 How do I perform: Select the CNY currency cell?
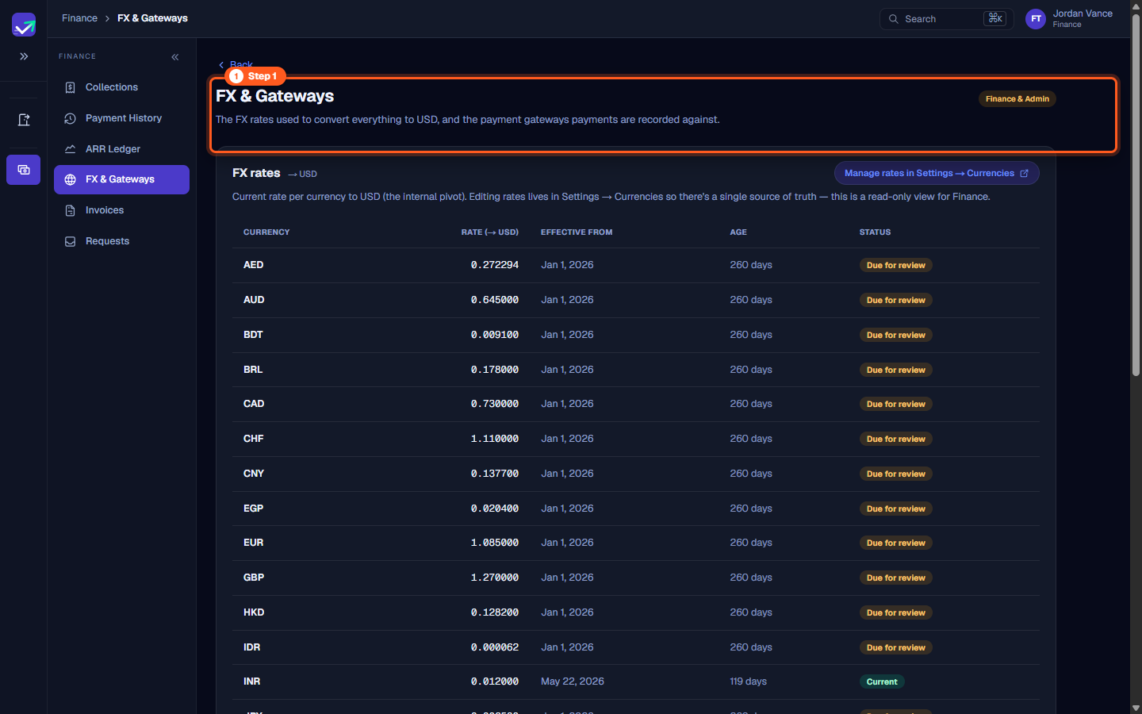pyautogui.click(x=254, y=474)
